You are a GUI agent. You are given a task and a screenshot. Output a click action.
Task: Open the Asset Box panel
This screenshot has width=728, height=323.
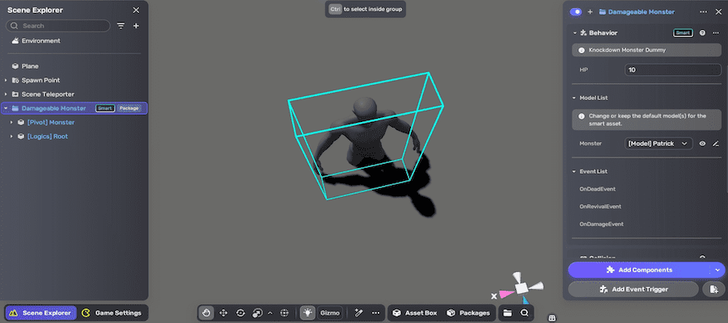pyautogui.click(x=413, y=313)
